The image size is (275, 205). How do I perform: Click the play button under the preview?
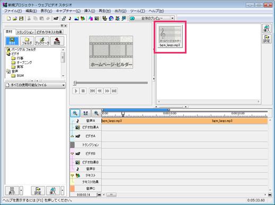point(76,91)
